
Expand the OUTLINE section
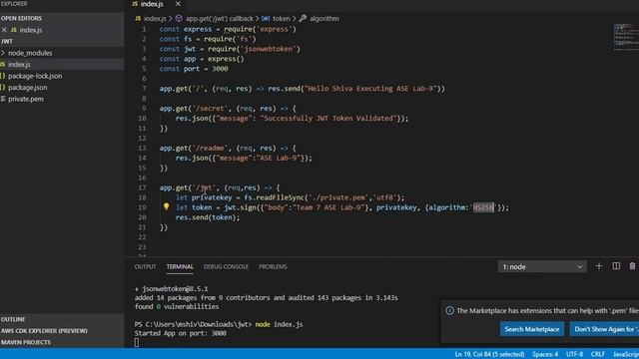pos(13,319)
